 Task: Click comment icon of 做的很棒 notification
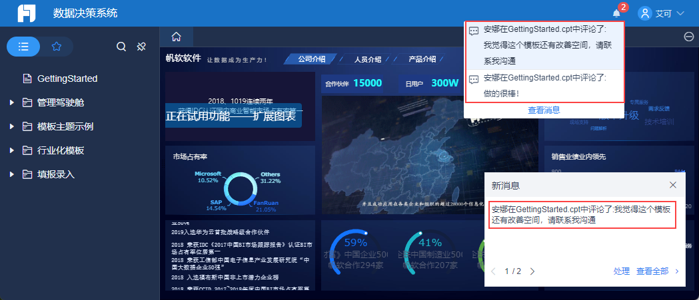pyautogui.click(x=474, y=79)
